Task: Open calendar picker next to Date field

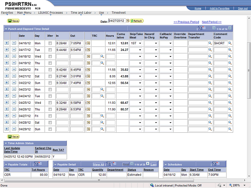Action: click(128, 21)
